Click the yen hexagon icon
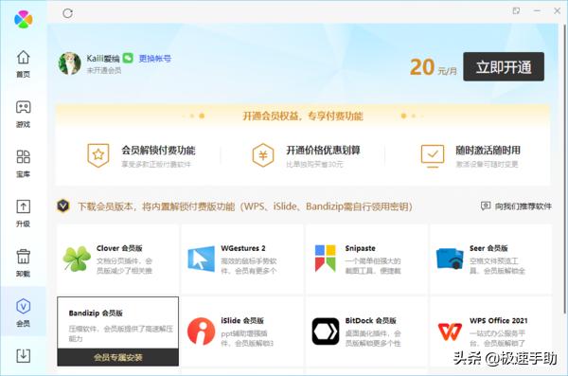 coord(263,155)
